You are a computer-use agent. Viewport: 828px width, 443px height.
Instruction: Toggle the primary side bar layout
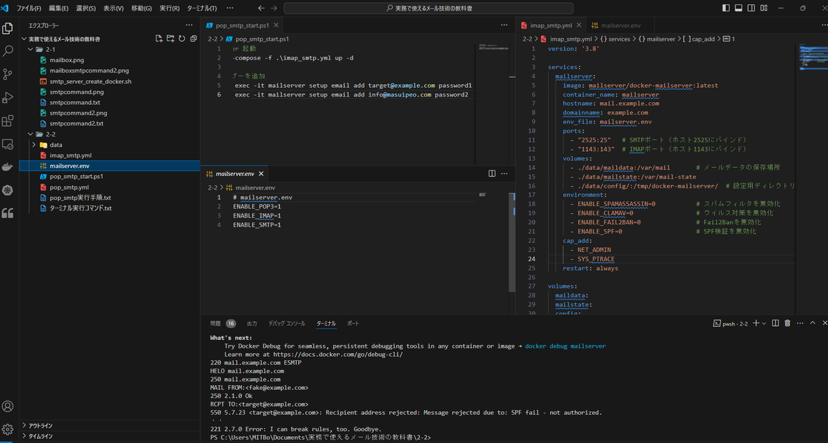coord(725,8)
